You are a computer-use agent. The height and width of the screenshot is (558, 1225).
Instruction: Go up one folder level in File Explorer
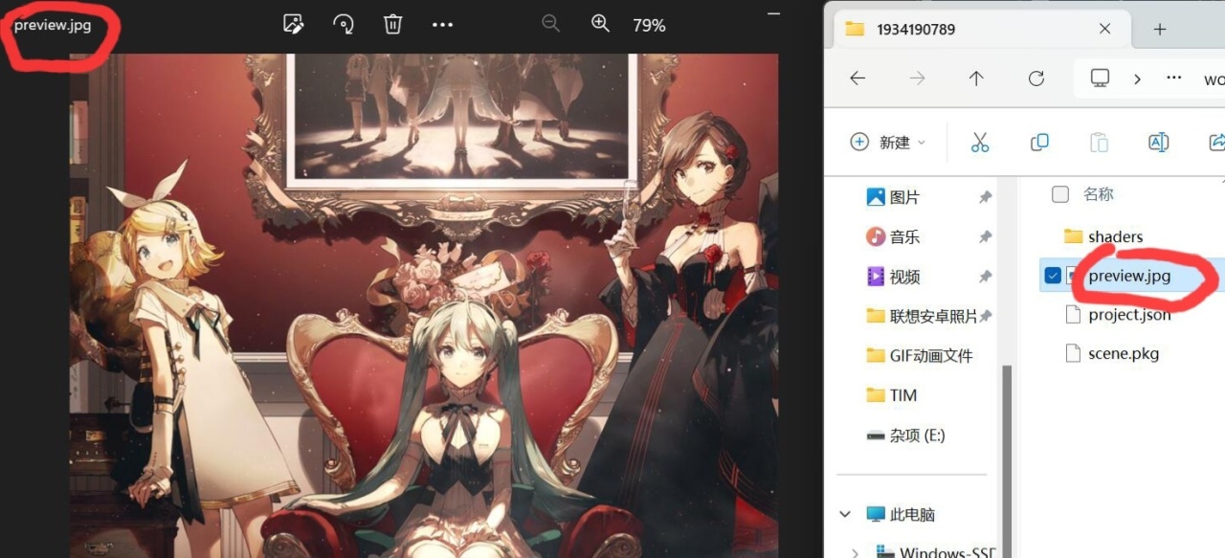click(x=976, y=78)
